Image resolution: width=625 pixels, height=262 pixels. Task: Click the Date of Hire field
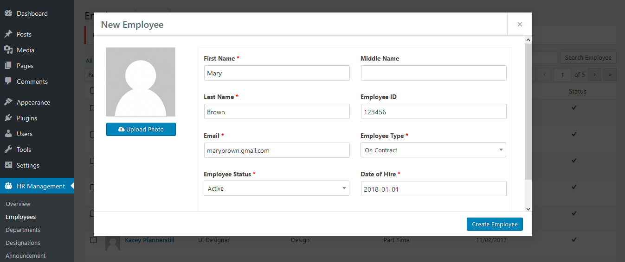(433, 189)
